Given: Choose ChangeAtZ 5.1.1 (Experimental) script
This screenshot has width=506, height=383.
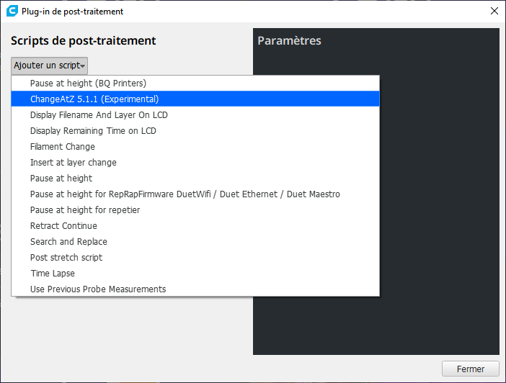Looking at the screenshot, I should [x=94, y=99].
